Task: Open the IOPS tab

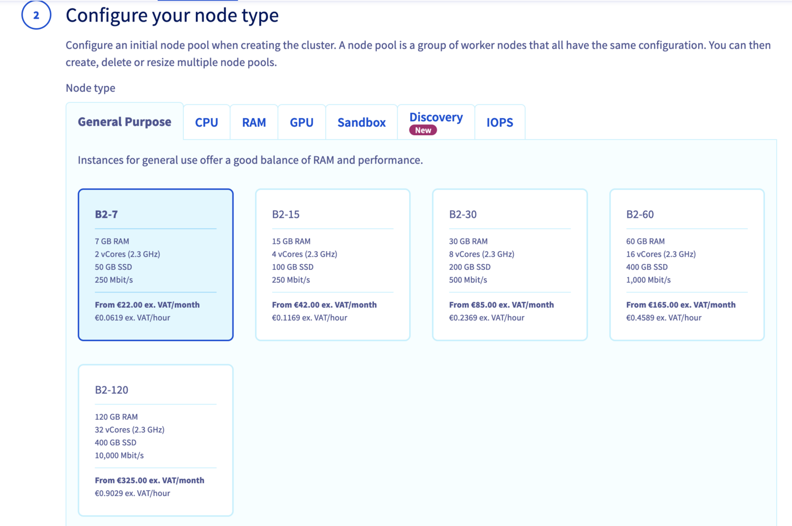Action: tap(500, 122)
